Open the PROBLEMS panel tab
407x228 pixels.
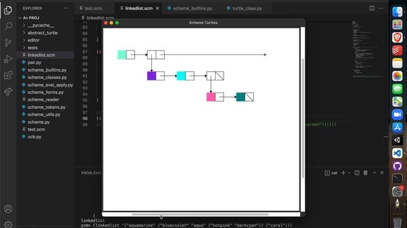point(91,173)
